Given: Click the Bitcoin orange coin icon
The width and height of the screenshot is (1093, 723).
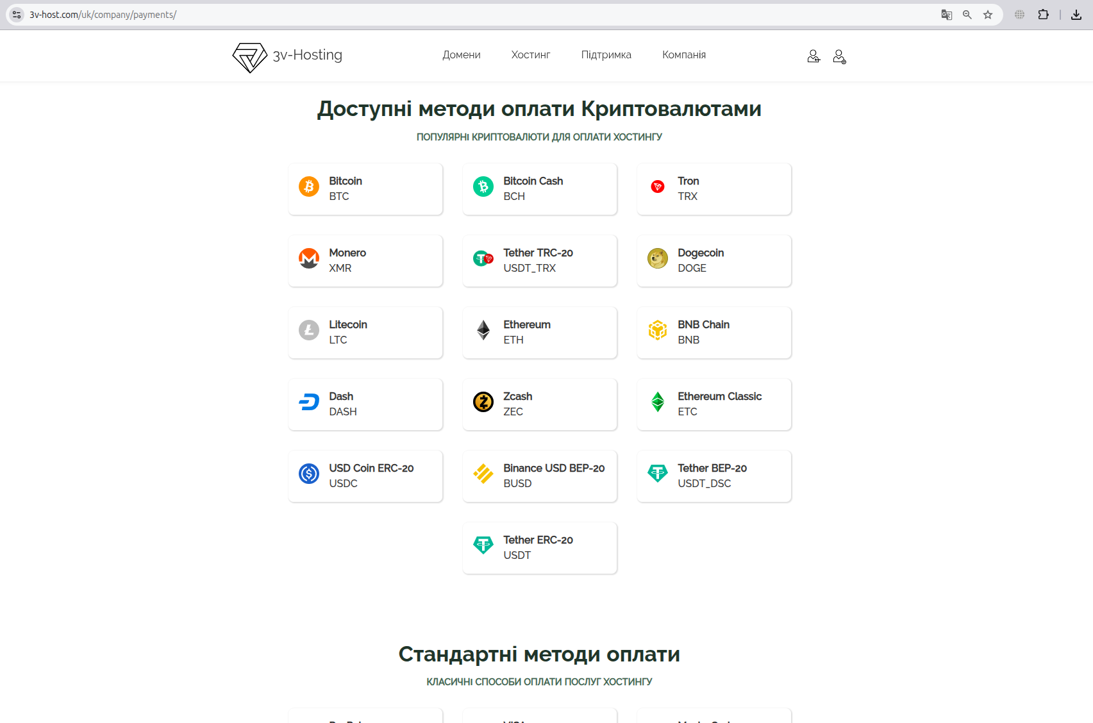Looking at the screenshot, I should pyautogui.click(x=309, y=187).
